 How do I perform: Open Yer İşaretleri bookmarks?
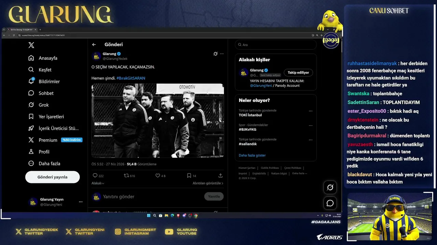tap(46, 116)
